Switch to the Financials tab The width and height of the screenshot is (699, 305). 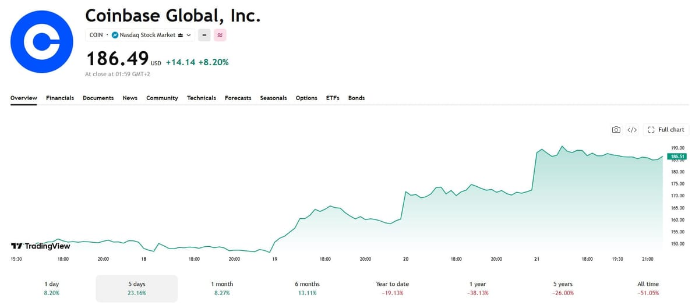pyautogui.click(x=60, y=98)
